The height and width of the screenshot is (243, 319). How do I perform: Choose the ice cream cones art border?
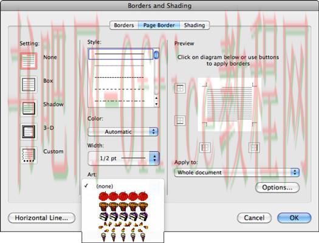coord(123,237)
